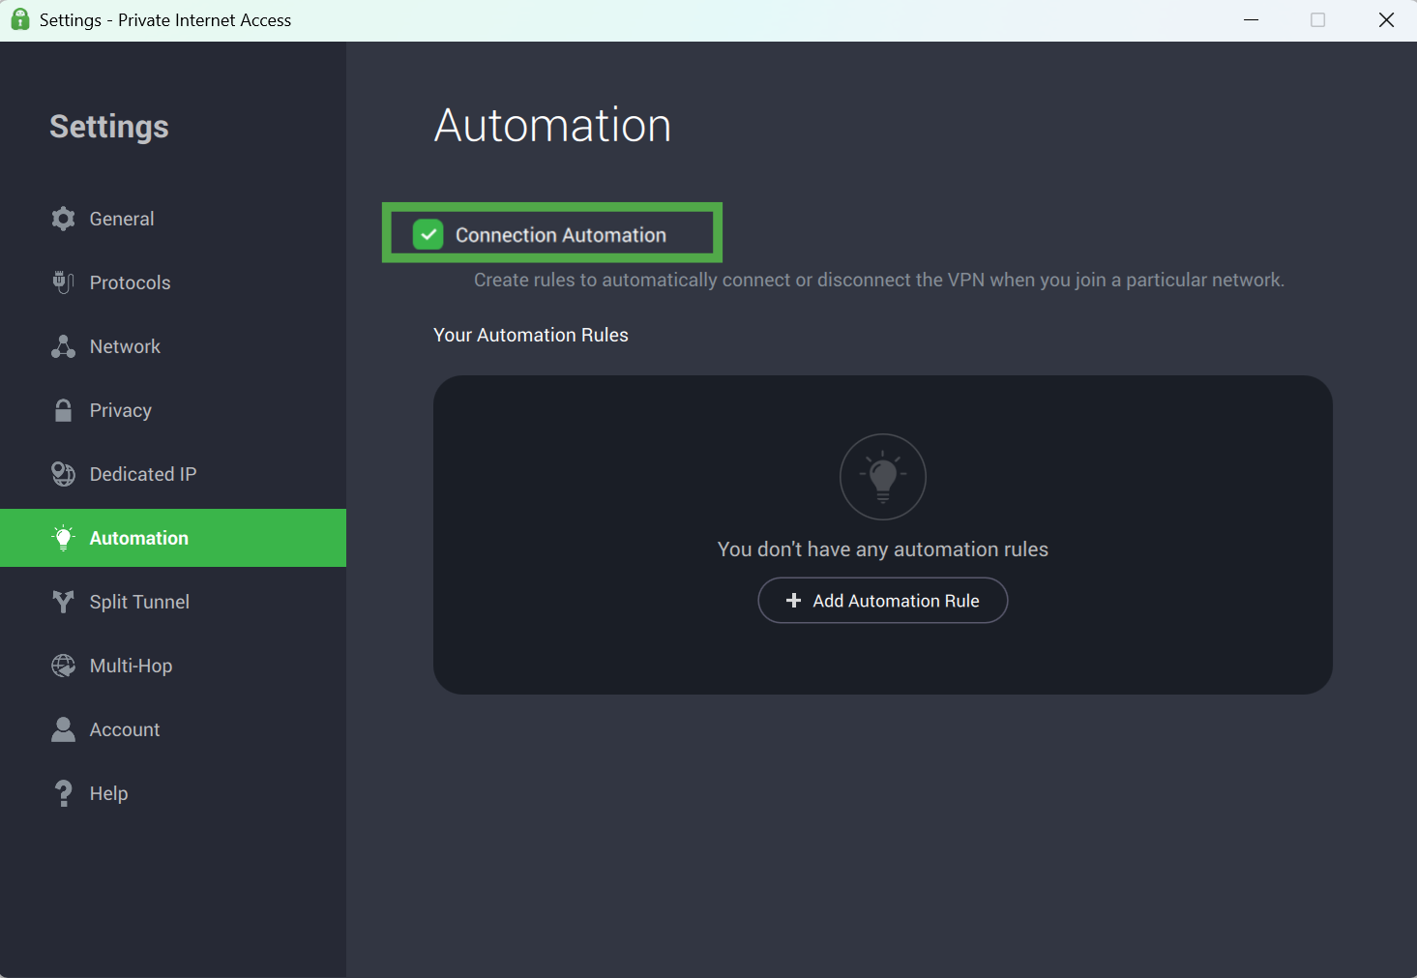1417x978 pixels.
Task: Click the Connection Automation label text
Action: 561,235
